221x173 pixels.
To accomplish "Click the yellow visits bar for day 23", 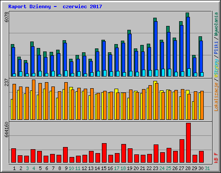I will [x=155, y=100].
